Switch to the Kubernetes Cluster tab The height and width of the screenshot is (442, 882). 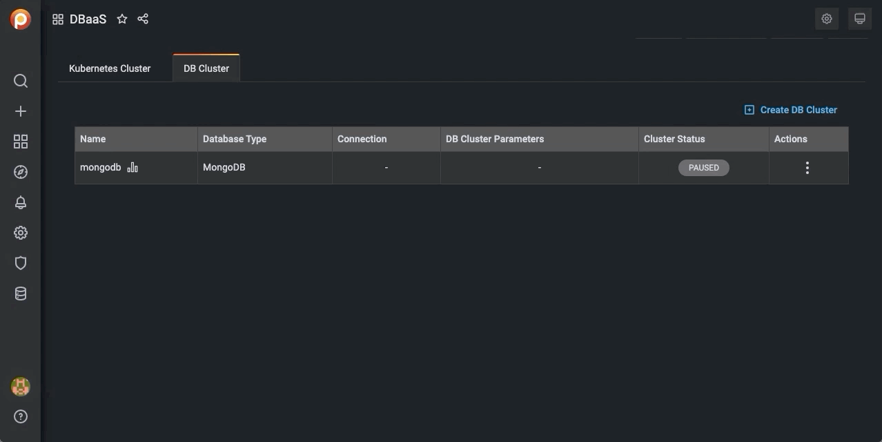click(110, 68)
